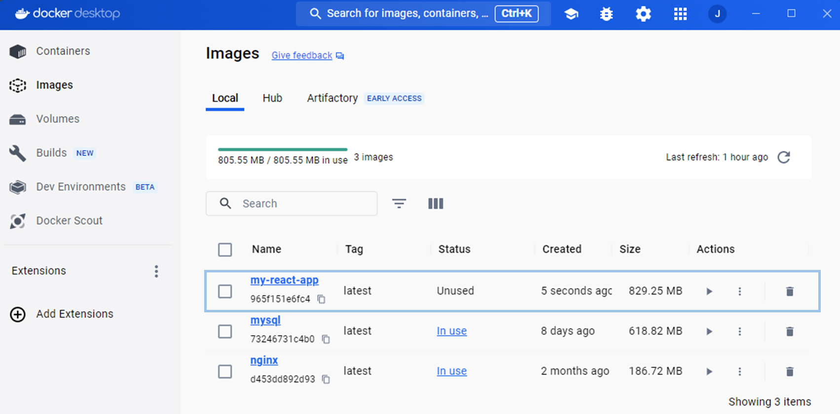Go to Containers in the sidebar
840x414 pixels.
(x=63, y=51)
